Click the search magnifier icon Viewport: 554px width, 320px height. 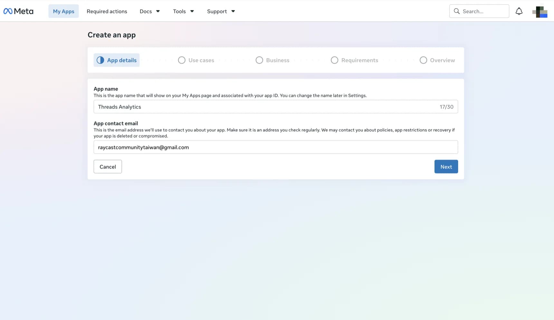tap(456, 11)
